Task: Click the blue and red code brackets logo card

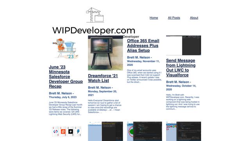Action: click(x=55, y=132)
